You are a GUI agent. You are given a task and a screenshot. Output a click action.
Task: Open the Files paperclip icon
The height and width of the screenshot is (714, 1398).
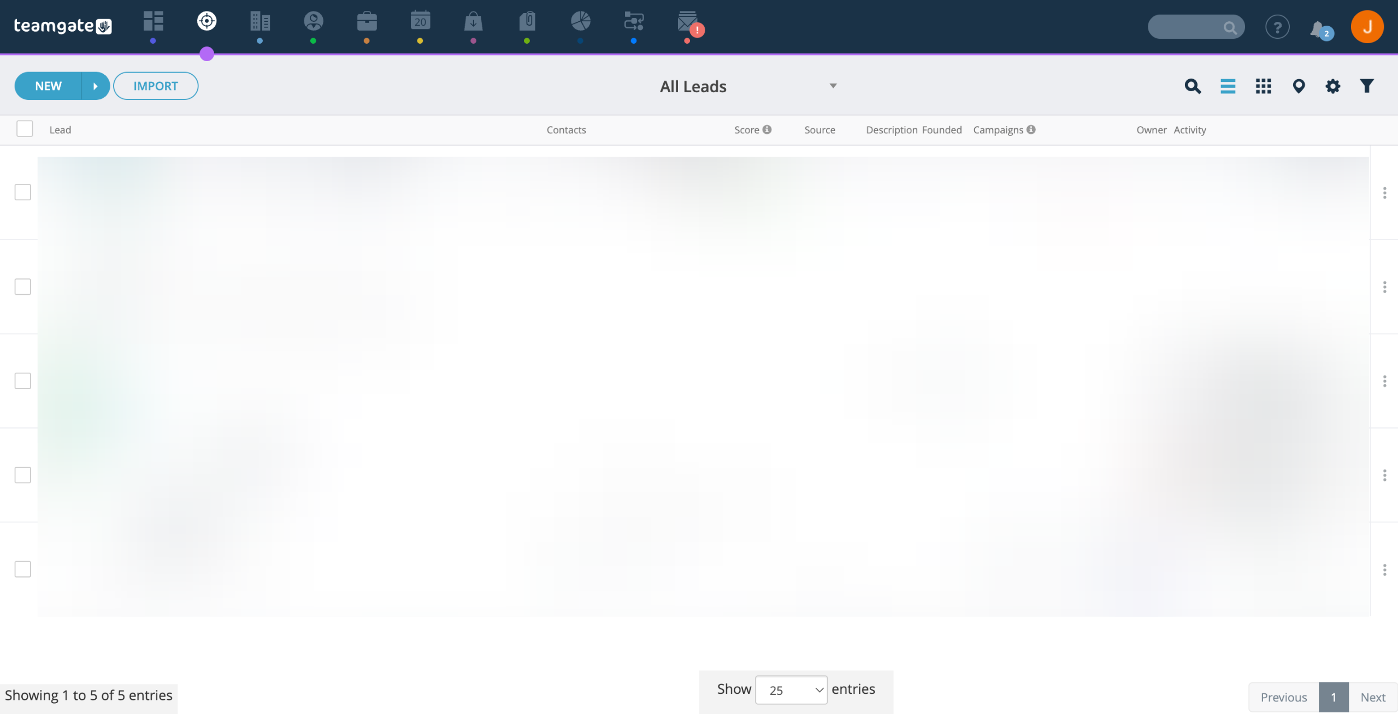click(527, 21)
